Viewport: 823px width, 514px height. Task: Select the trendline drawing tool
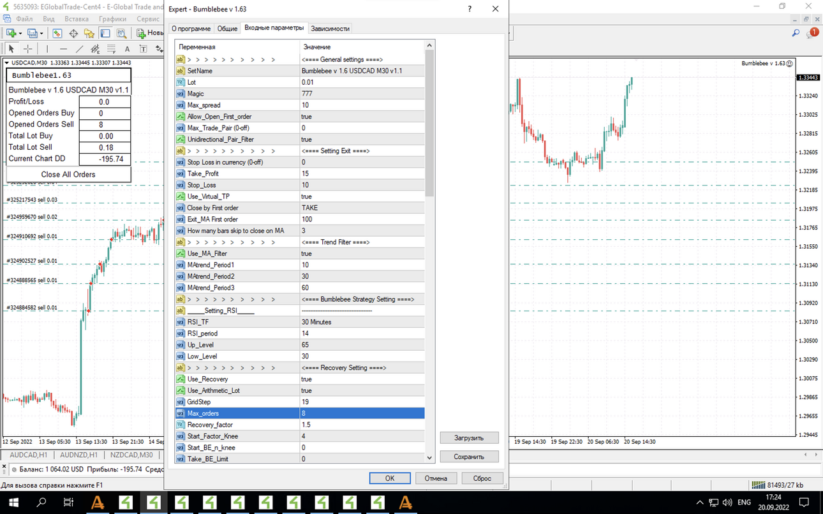click(x=79, y=48)
